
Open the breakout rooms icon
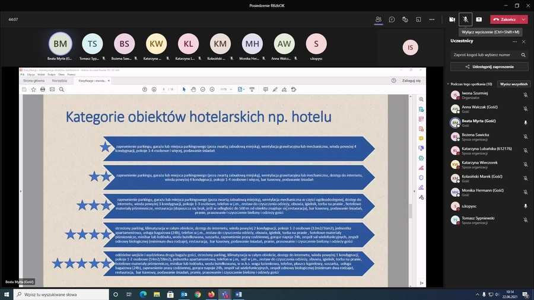click(x=418, y=19)
